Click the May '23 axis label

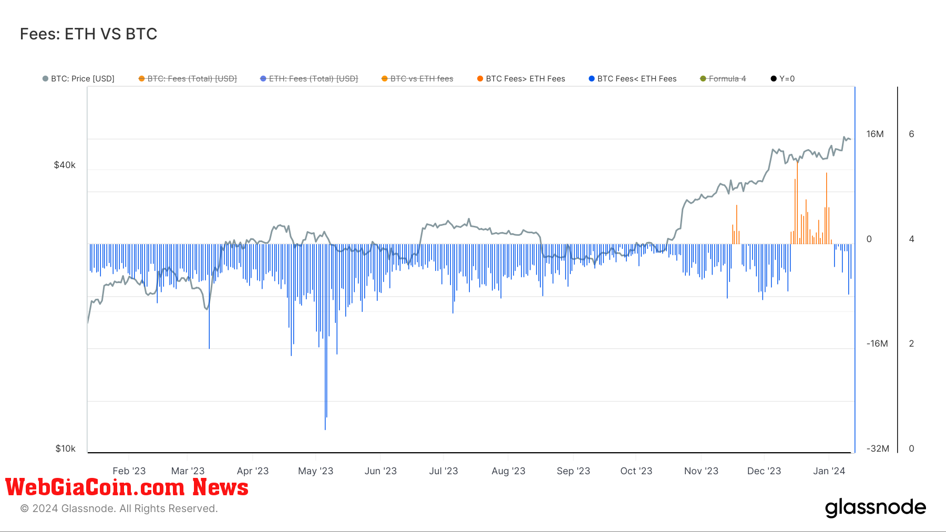coord(315,471)
